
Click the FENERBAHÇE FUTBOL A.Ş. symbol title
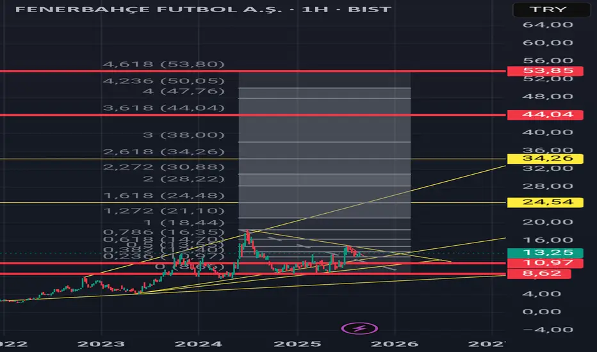tap(149, 9)
